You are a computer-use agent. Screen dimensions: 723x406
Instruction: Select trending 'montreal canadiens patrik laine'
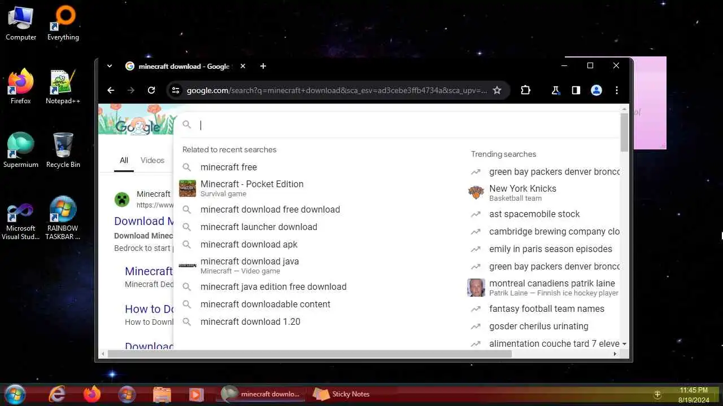click(x=543, y=288)
